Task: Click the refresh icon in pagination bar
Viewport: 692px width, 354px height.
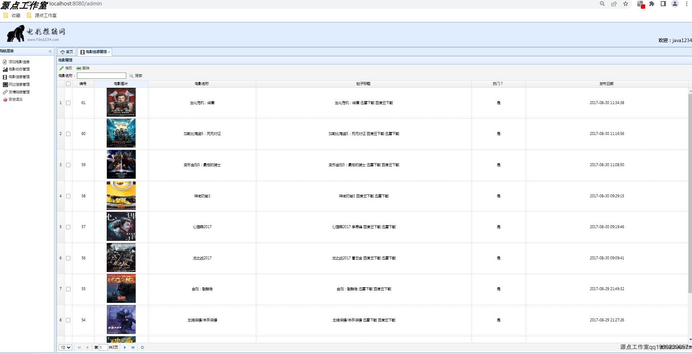Action: [142, 347]
